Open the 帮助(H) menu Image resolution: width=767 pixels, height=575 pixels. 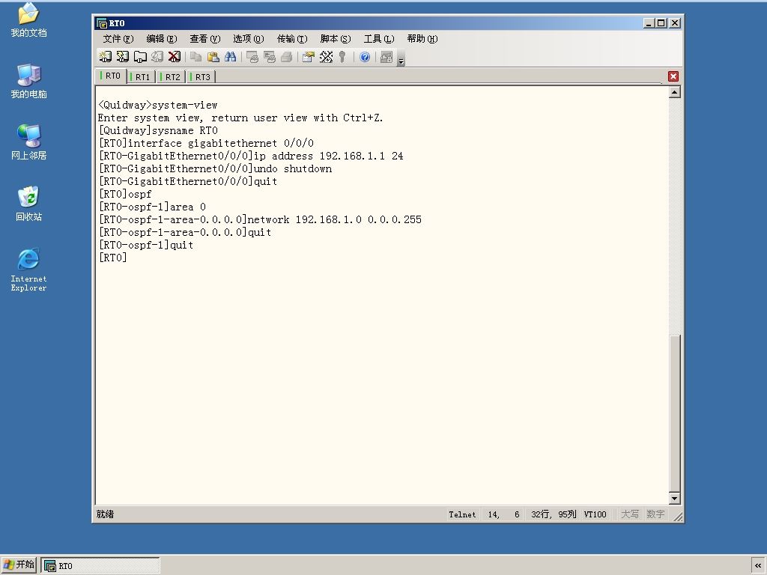[x=422, y=39]
